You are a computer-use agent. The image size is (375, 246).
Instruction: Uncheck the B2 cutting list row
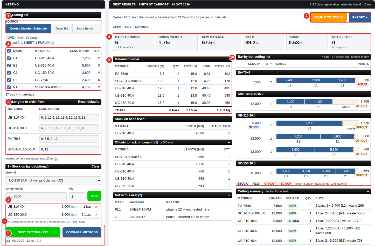coord(9,66)
